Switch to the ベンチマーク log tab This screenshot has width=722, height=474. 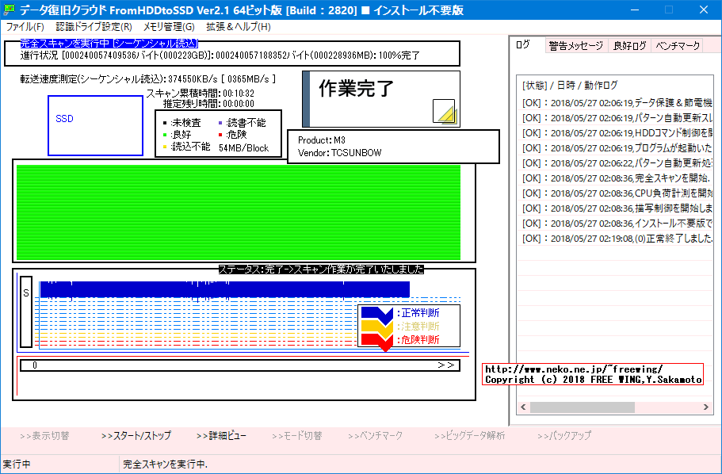pos(677,45)
